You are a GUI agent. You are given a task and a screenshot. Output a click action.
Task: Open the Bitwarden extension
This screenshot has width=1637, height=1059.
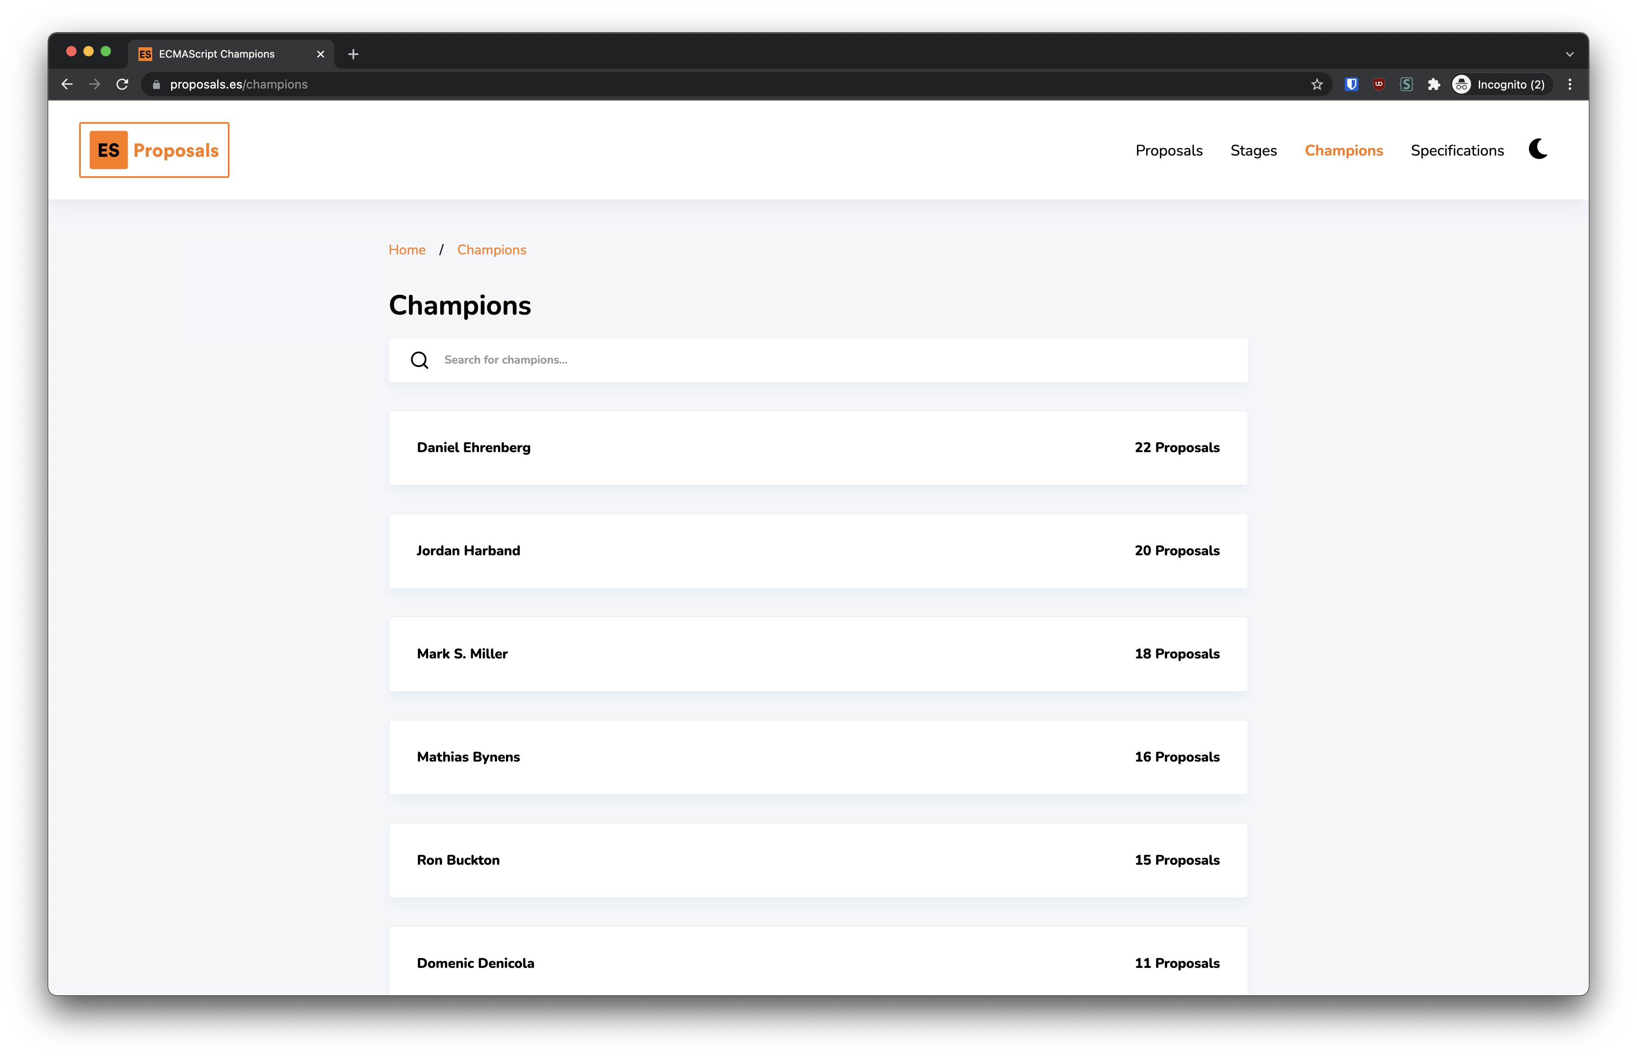[1351, 84]
